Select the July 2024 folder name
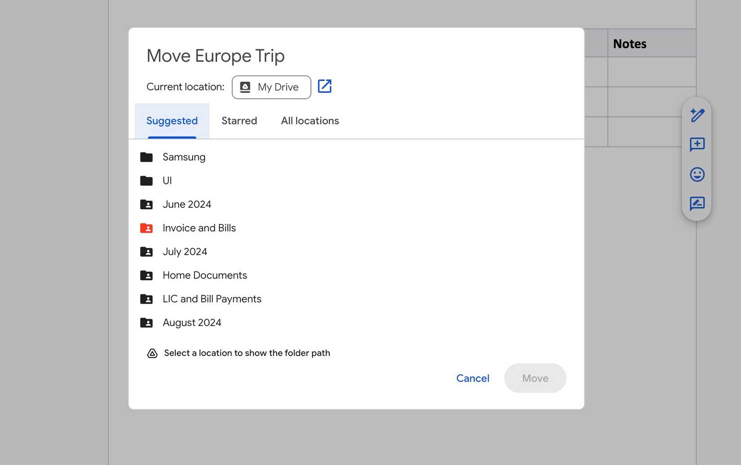 (185, 252)
